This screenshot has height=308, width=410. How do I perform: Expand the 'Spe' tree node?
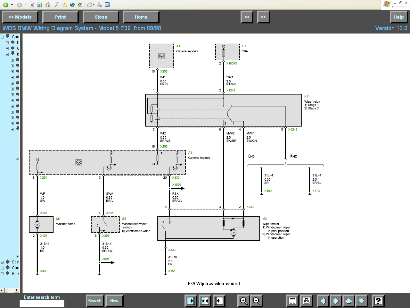tap(2, 262)
